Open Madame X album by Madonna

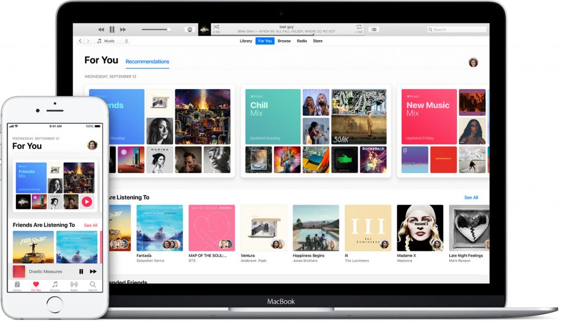point(420,228)
